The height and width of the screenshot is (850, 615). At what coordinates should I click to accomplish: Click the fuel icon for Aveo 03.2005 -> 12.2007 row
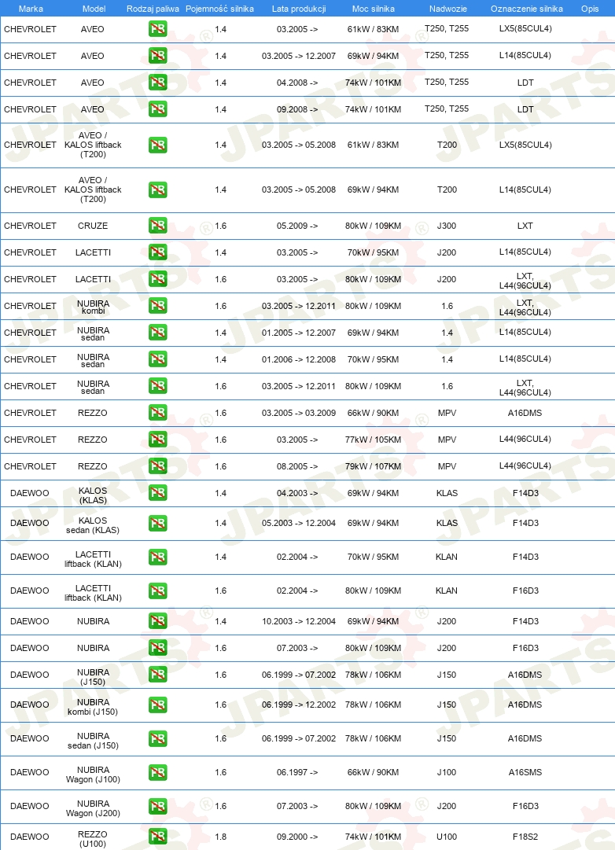158,55
